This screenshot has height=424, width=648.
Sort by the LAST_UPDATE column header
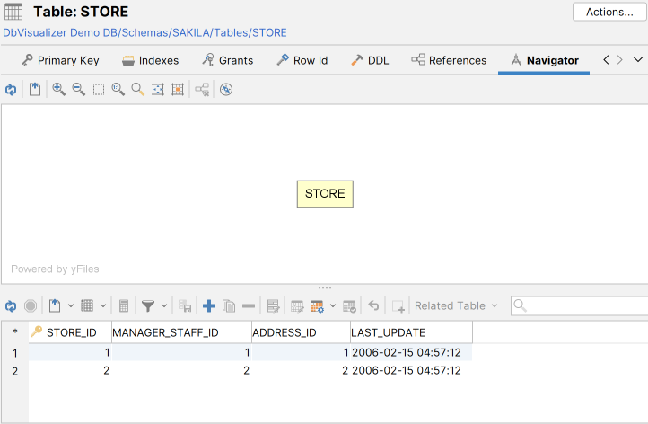411,332
